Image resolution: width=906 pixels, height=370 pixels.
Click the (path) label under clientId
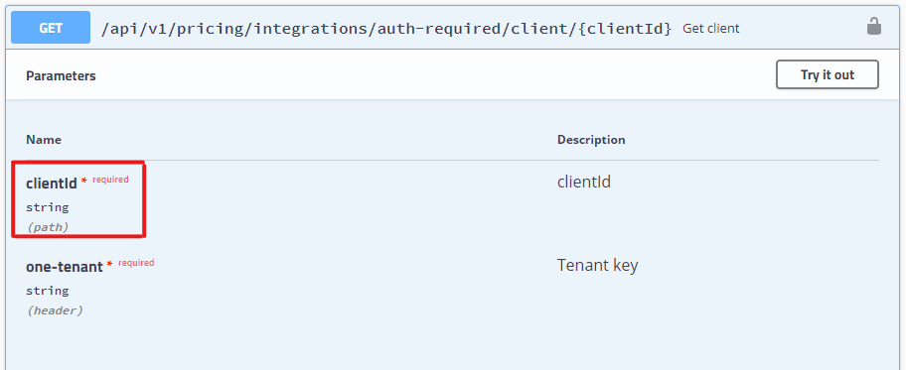(x=48, y=227)
